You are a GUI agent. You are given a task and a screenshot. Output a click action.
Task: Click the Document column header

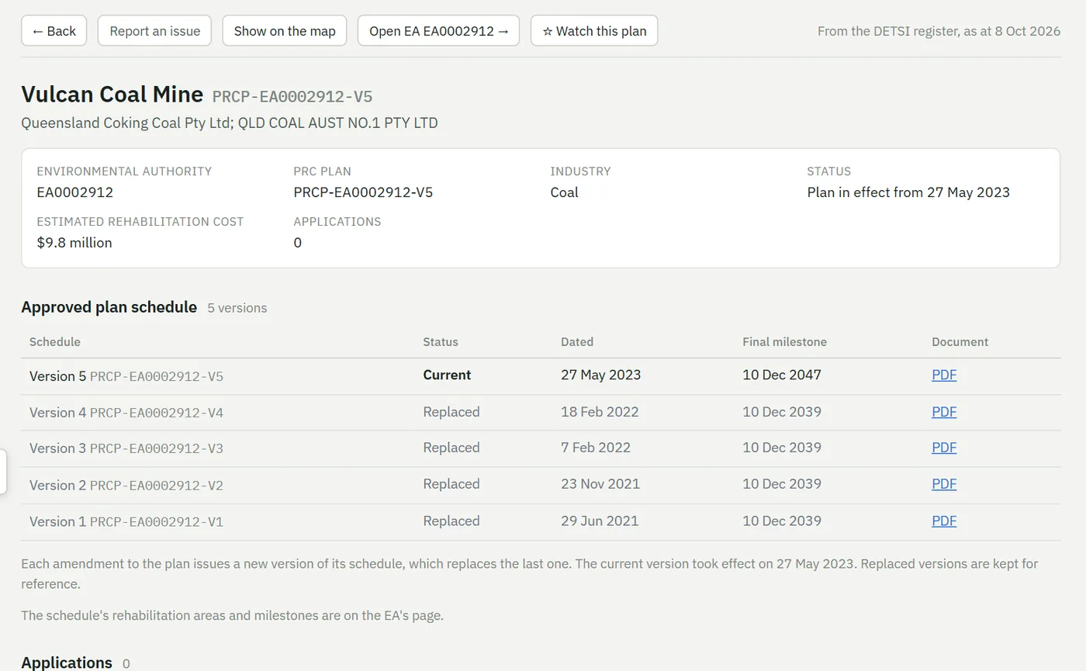click(960, 342)
